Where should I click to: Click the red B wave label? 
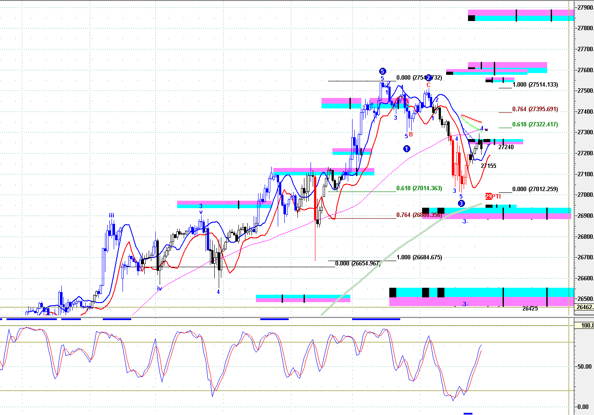point(411,135)
